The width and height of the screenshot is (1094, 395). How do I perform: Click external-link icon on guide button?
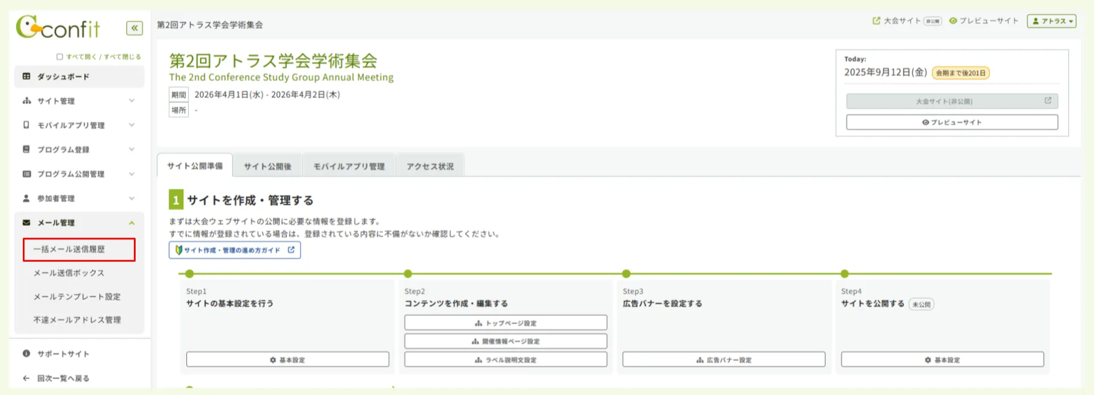click(x=291, y=250)
